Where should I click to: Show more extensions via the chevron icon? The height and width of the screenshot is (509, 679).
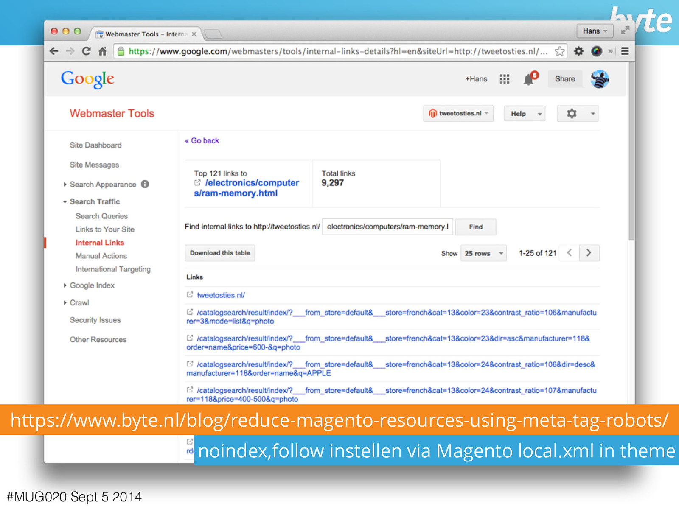[x=611, y=51]
